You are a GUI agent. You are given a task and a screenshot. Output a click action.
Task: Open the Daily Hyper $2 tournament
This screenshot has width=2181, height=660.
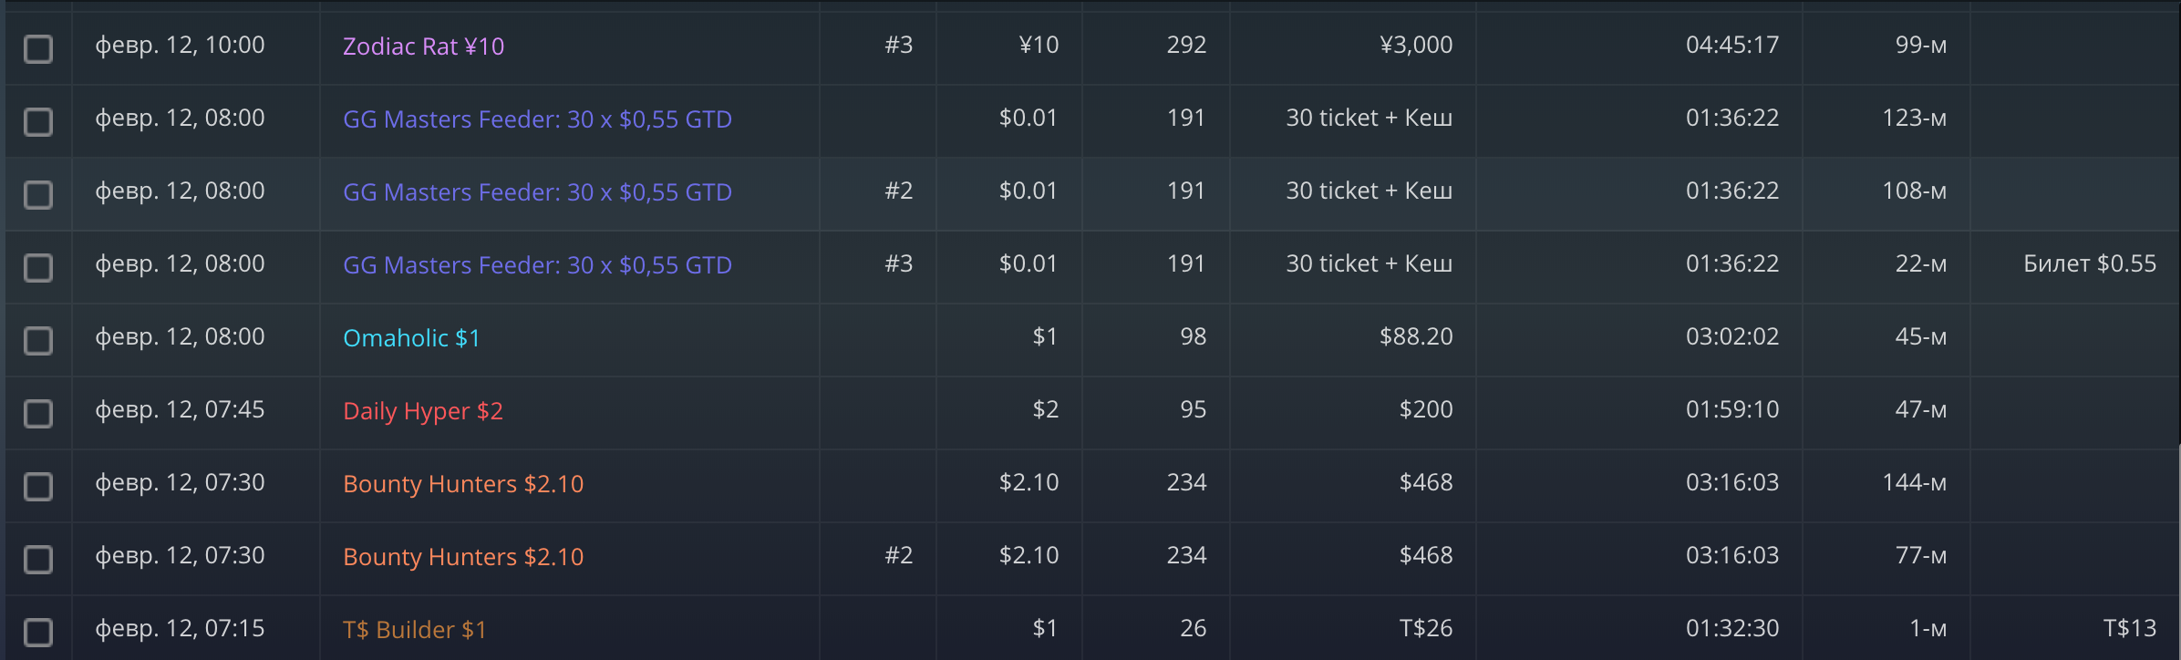[423, 411]
